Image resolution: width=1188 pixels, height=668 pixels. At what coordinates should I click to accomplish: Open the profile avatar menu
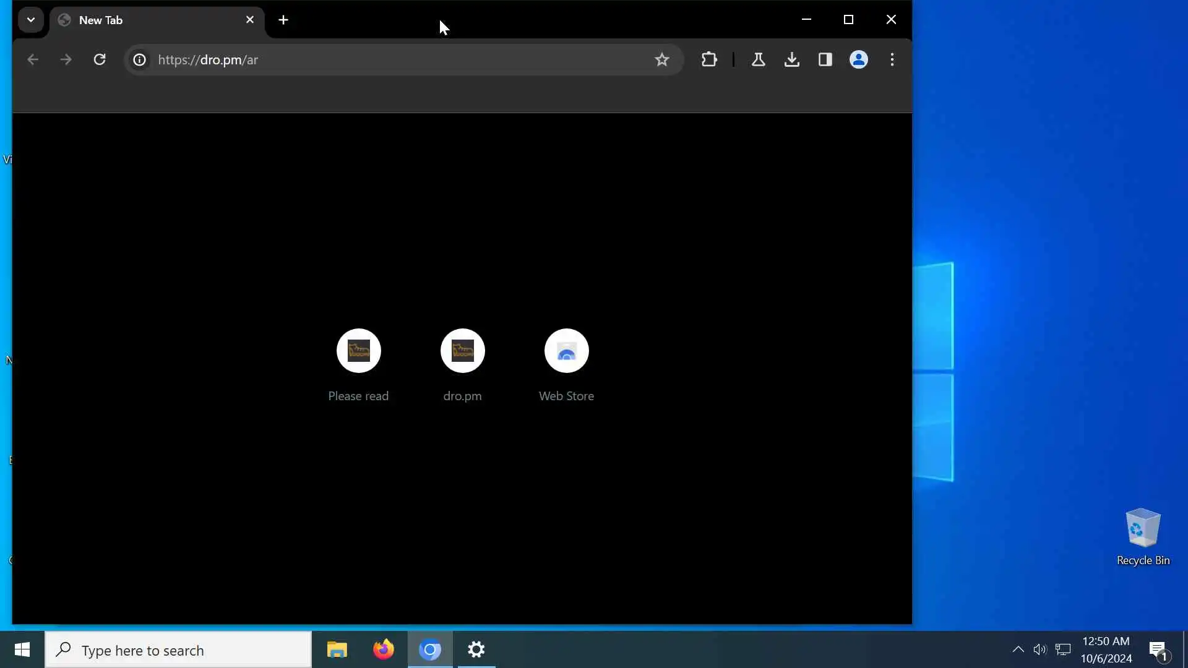pyautogui.click(x=858, y=59)
